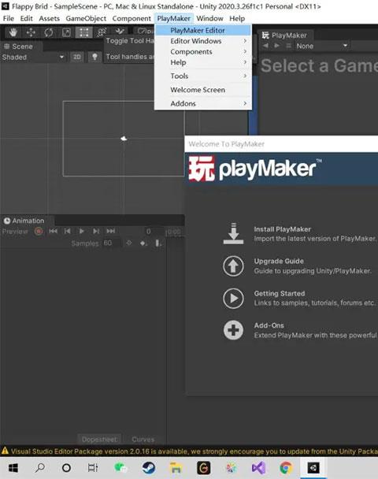The image size is (378, 479).
Task: Select the Move tool
Action: 31,32
